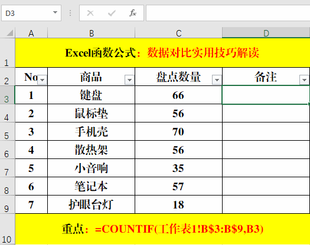This screenshot has height=245, width=310.
Task: Select the No cell with value 7
Action: click(31, 204)
